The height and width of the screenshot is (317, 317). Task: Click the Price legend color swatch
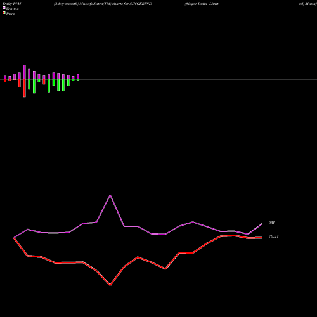4,13
